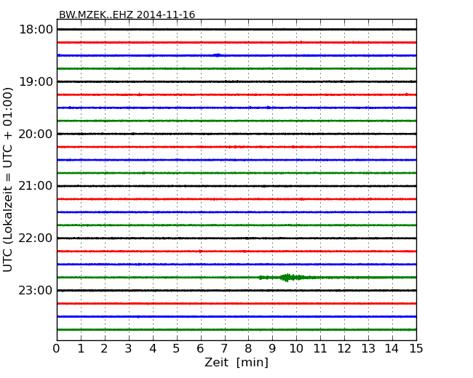Click the 22:00 y-axis tick label
This screenshot has height=378, width=473.
[x=36, y=238]
